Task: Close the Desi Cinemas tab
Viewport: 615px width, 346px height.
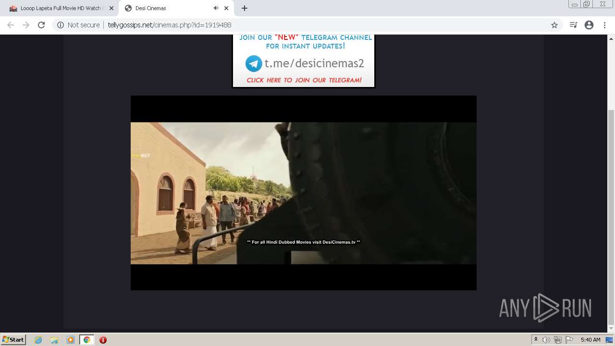Action: [226, 8]
